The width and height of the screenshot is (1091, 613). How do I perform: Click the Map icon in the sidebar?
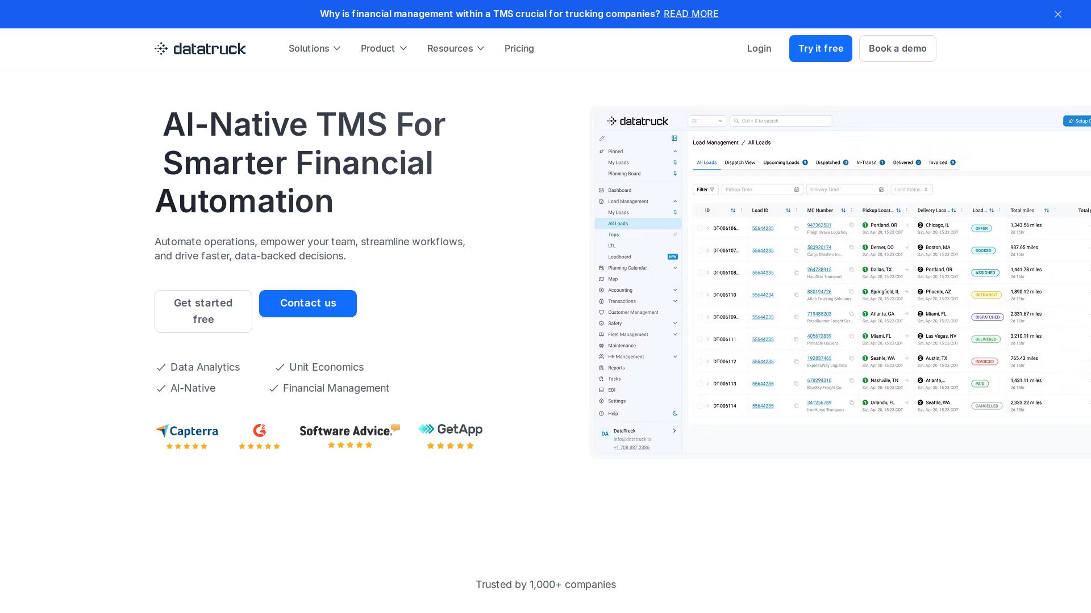coord(601,279)
